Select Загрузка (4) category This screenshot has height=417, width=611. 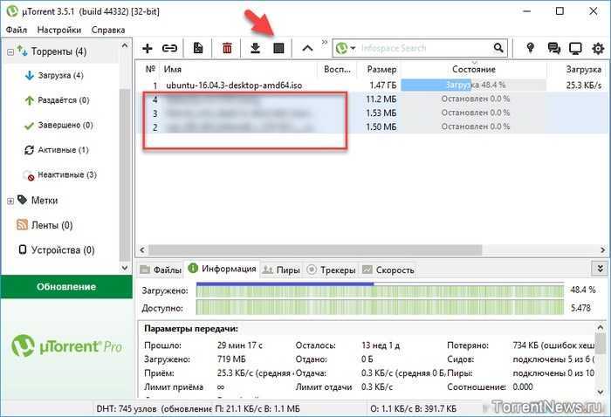tap(60, 76)
